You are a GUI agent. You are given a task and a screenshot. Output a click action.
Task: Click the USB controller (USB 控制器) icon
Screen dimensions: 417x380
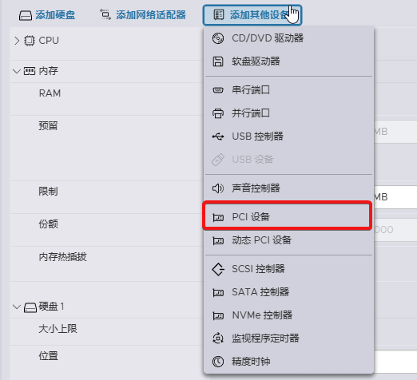[x=218, y=137]
